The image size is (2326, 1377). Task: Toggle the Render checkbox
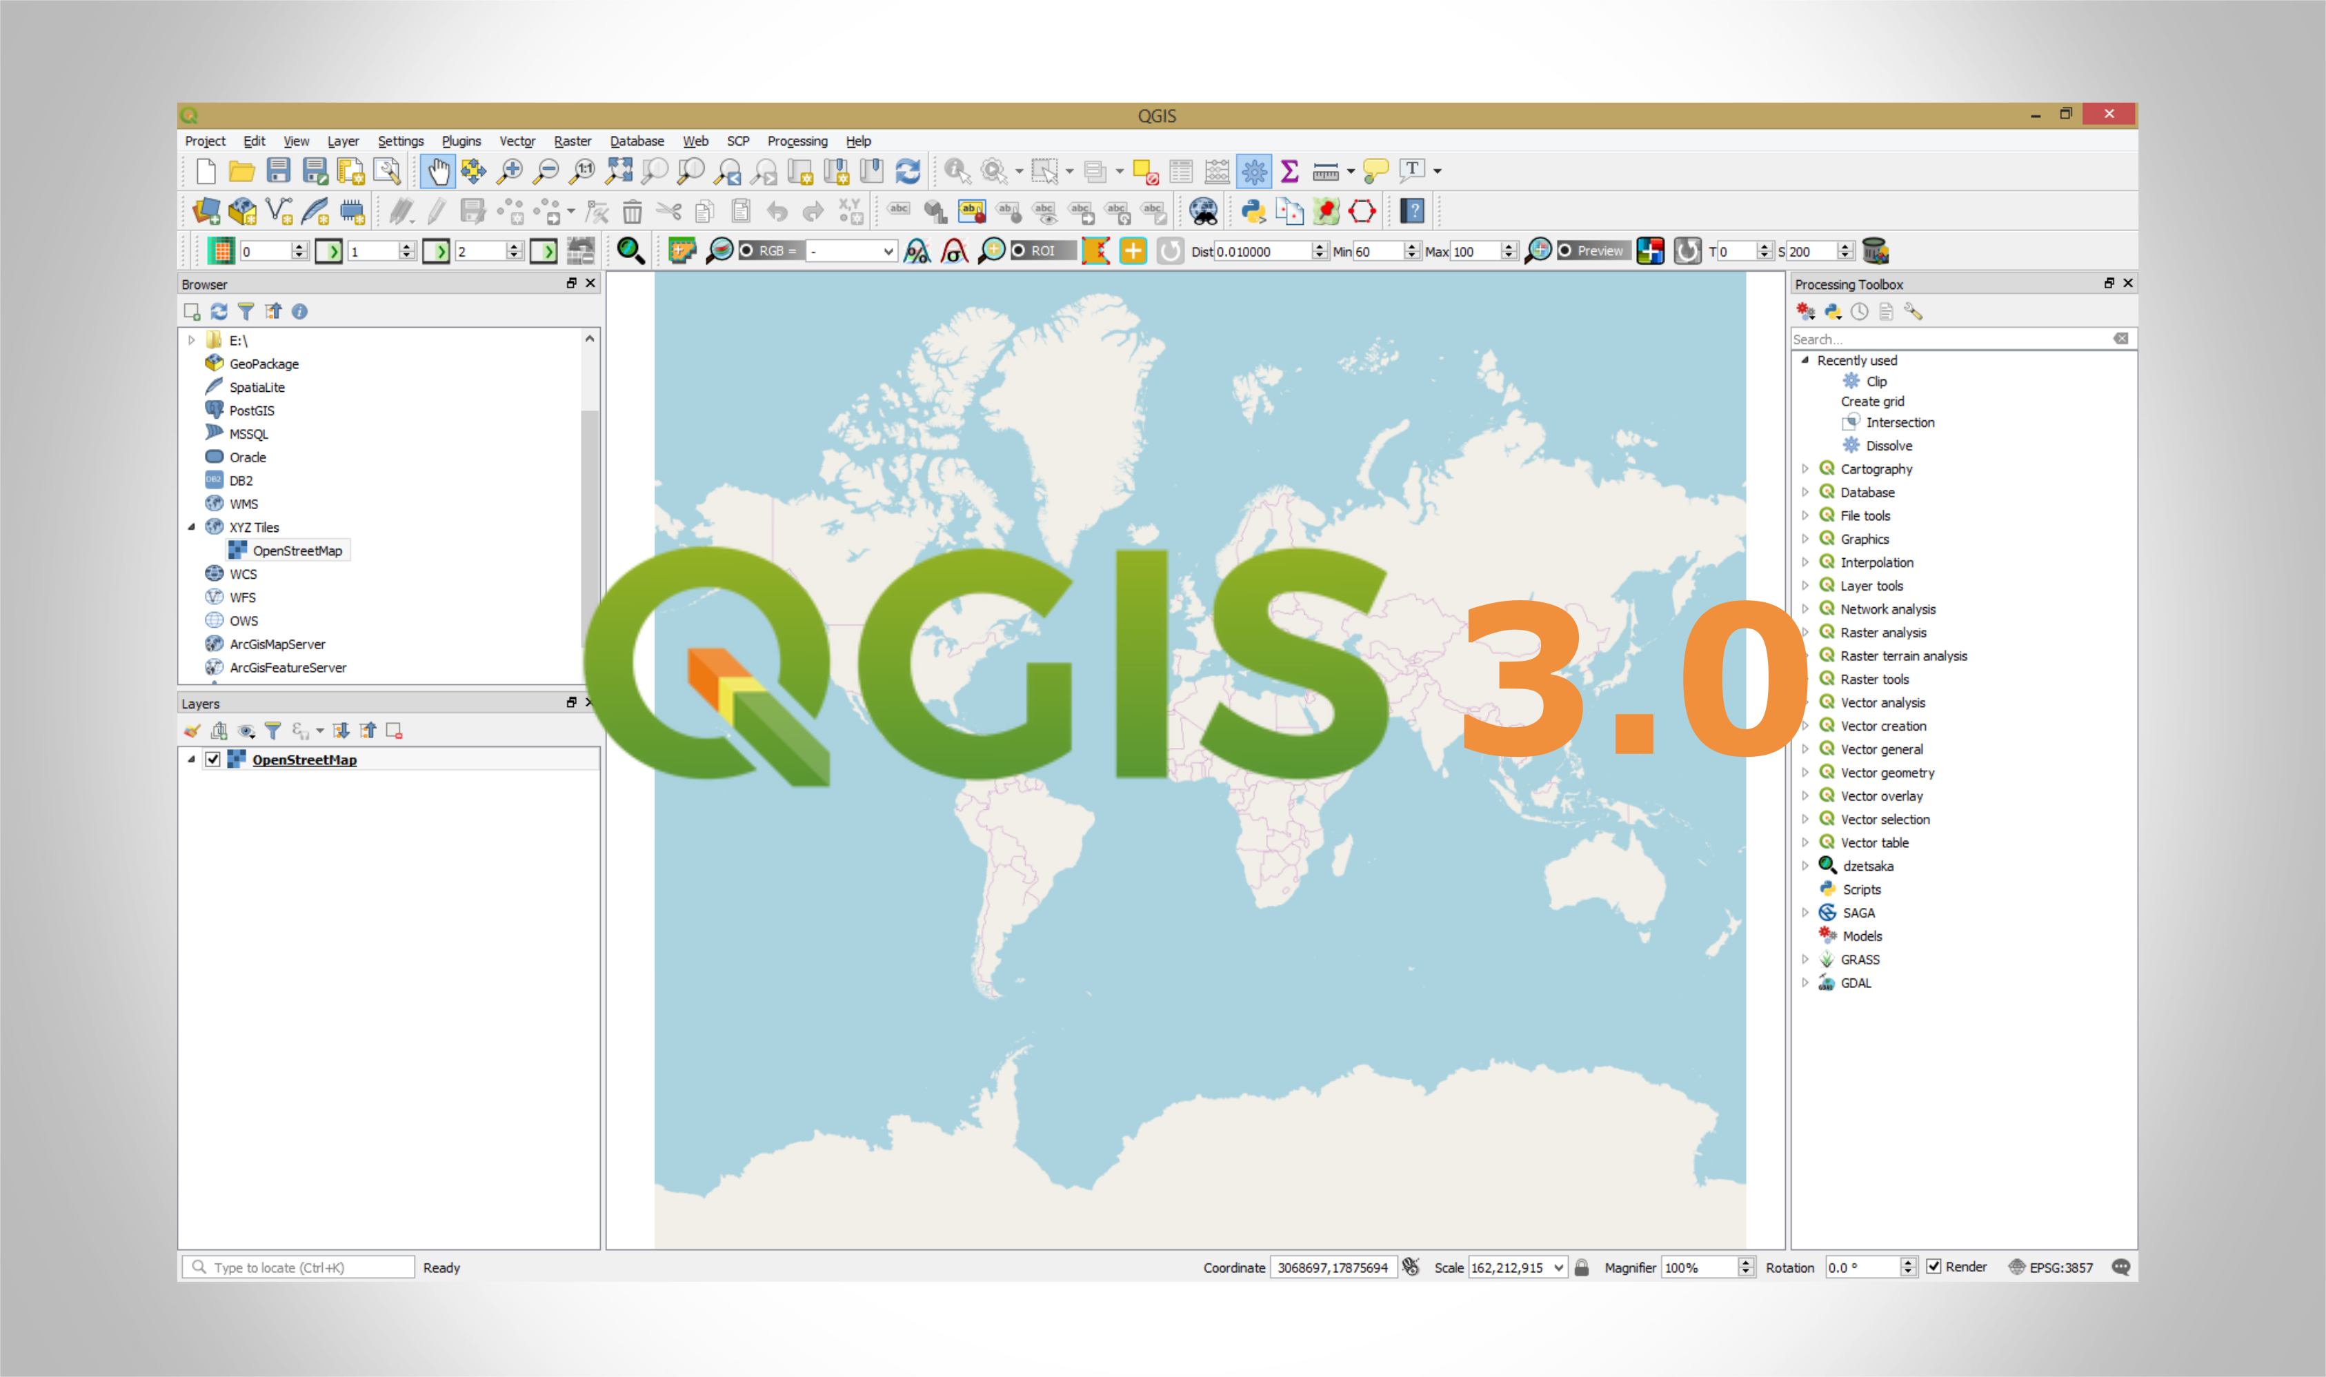[1934, 1267]
